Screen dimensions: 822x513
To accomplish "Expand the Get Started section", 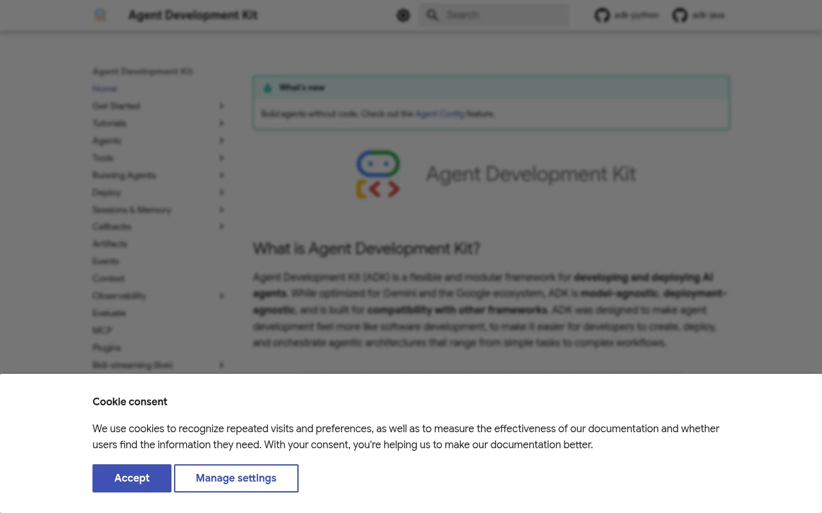I will 222,106.
